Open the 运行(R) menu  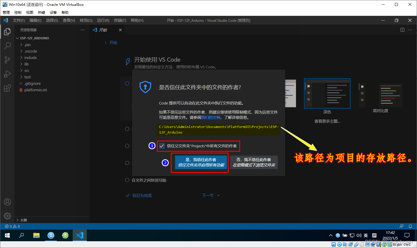[x=103, y=20]
